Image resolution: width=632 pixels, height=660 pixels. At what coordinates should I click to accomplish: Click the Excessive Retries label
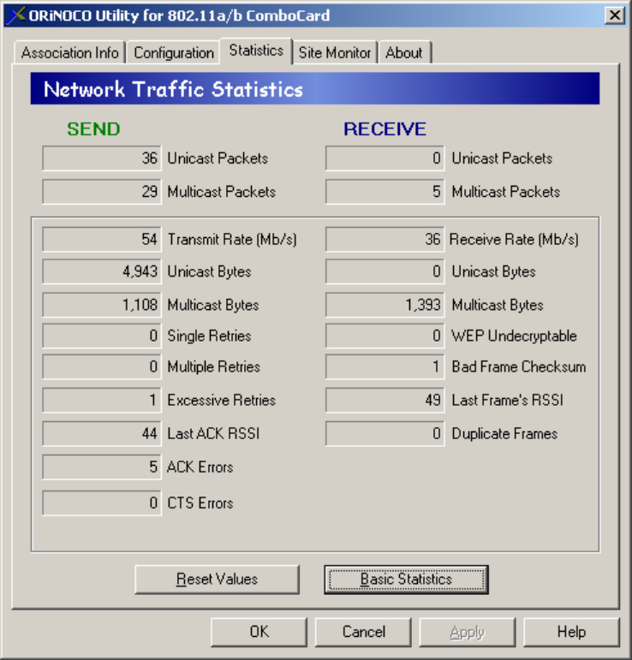222,400
